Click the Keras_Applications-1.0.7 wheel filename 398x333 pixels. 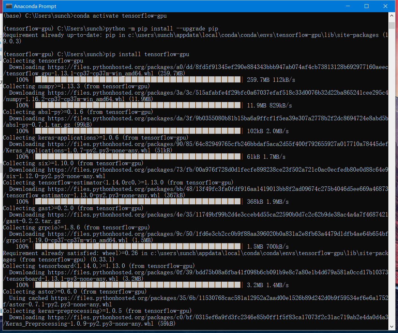coord(78,150)
